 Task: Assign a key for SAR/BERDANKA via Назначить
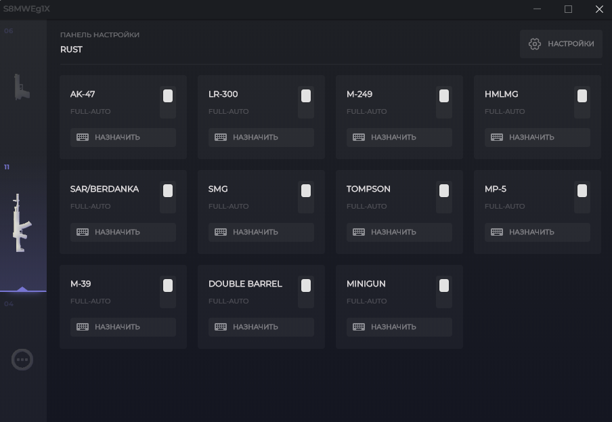tap(123, 232)
